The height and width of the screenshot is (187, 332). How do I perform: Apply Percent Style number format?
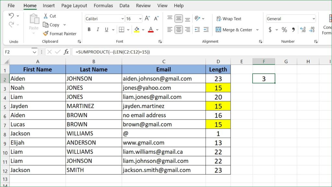coord(284,30)
